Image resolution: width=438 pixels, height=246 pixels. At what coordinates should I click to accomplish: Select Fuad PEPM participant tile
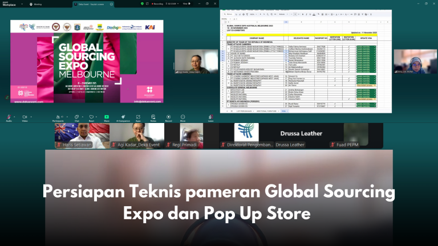(356, 136)
